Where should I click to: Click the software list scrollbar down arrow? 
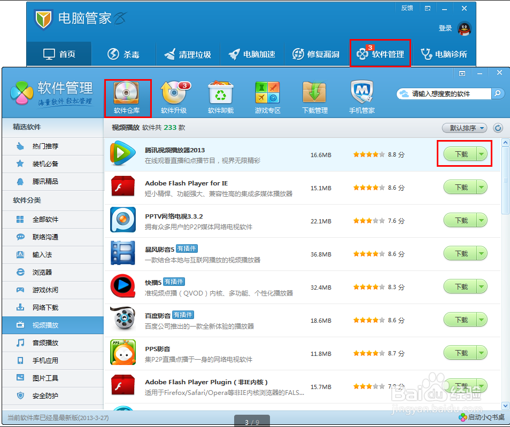(505, 406)
